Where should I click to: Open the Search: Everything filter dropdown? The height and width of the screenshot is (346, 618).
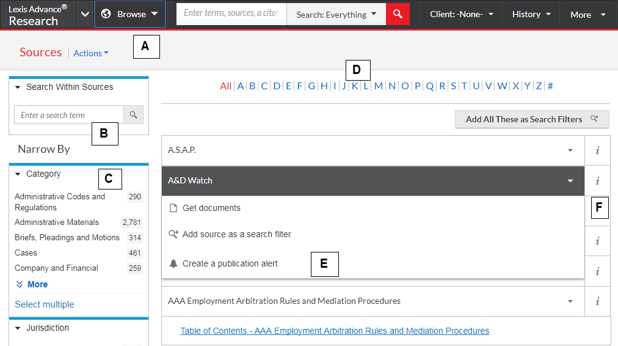(336, 15)
